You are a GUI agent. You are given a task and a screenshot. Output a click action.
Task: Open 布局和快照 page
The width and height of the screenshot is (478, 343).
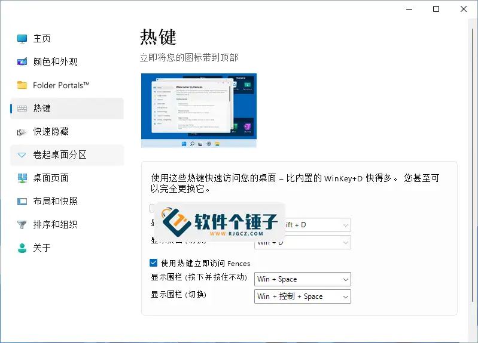click(x=67, y=201)
